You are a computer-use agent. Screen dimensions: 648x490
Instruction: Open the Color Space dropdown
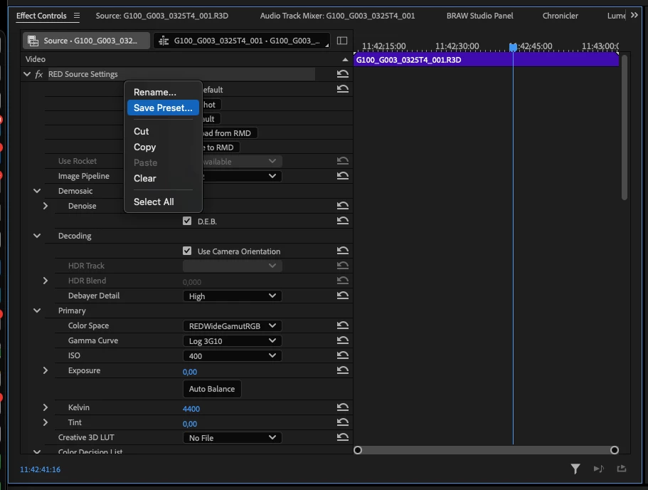click(x=233, y=325)
